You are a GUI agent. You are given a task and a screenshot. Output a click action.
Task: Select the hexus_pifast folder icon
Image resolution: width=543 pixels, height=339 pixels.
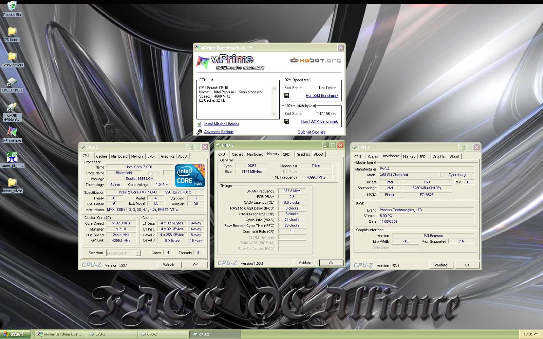pyautogui.click(x=12, y=185)
